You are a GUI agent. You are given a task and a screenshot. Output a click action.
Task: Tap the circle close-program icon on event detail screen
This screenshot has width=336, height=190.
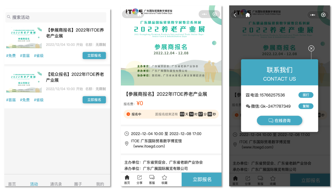215,14
